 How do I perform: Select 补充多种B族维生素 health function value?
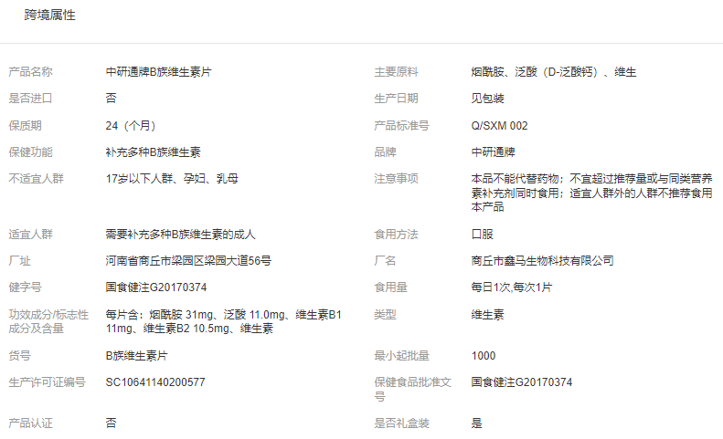point(153,152)
